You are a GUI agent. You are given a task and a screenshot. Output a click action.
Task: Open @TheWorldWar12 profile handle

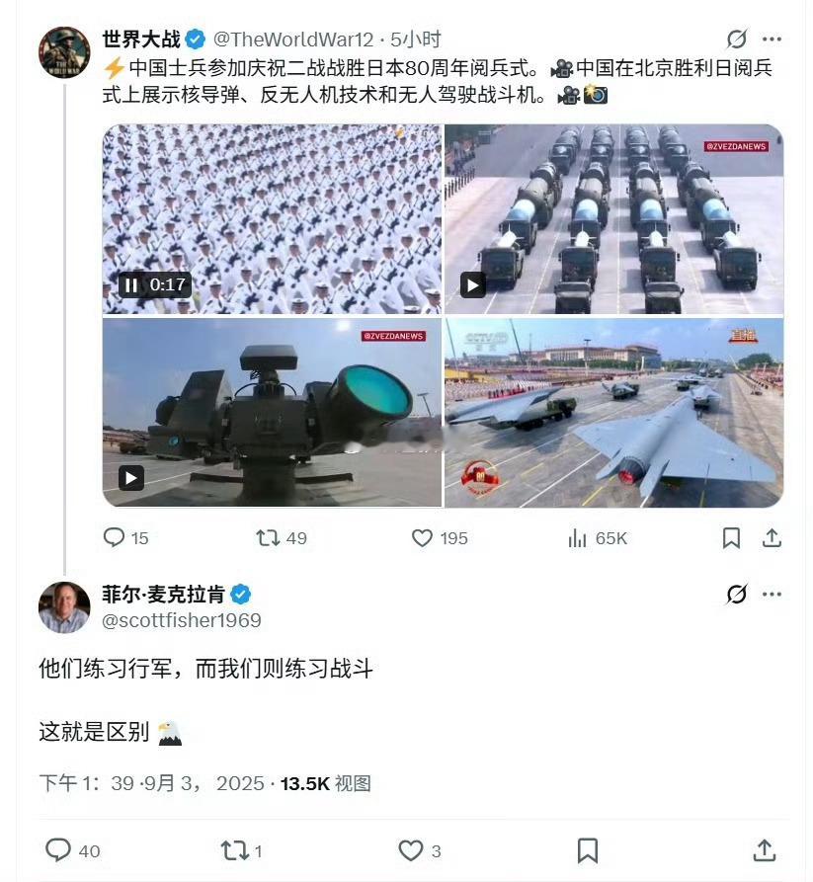pos(293,40)
